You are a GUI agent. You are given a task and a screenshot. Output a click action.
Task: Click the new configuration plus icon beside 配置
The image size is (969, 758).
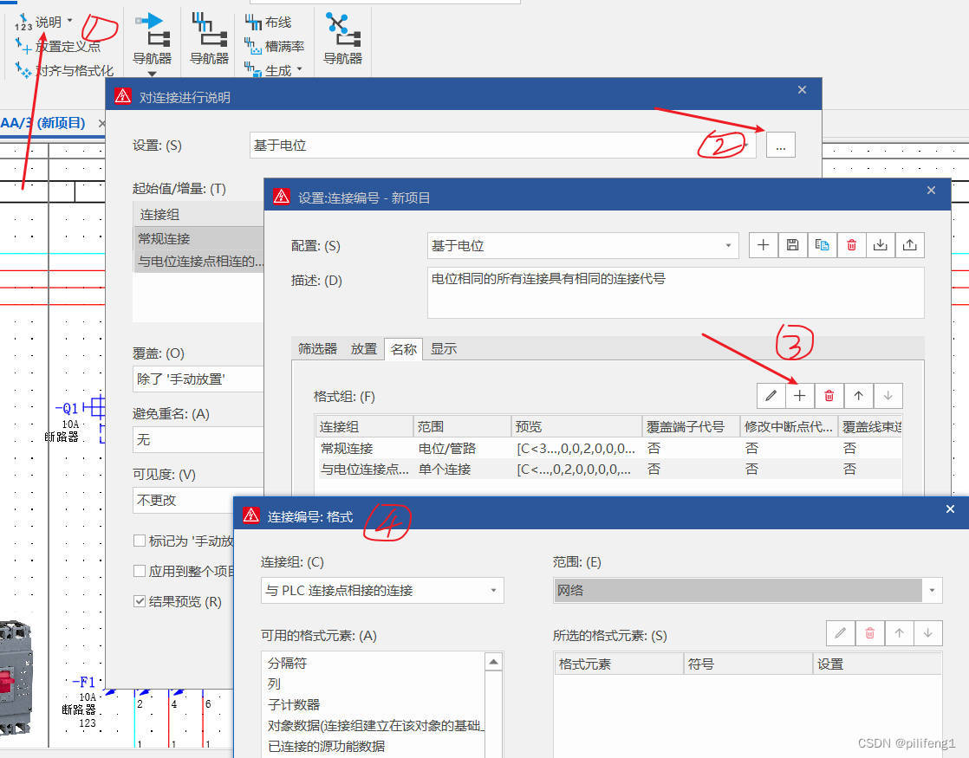(764, 246)
